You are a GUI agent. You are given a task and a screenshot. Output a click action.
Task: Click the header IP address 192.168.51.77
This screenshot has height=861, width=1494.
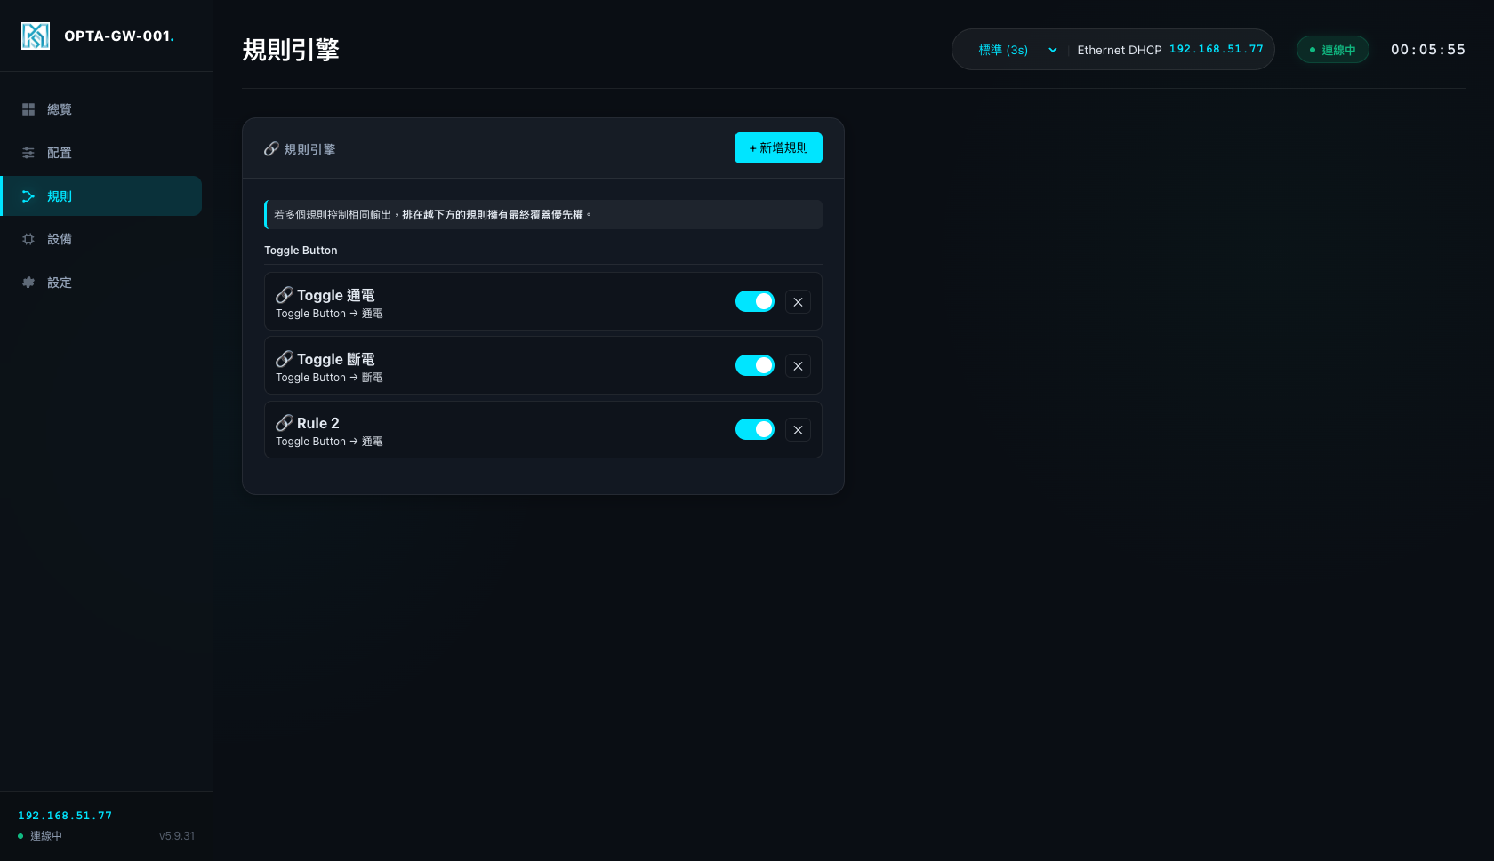(1216, 49)
